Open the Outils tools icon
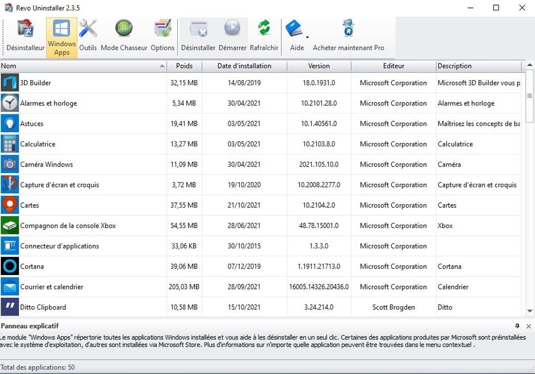This screenshot has height=374, width=535. [88, 37]
